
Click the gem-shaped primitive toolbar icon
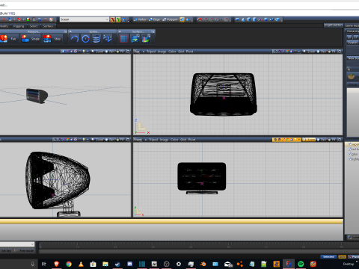click(x=277, y=19)
